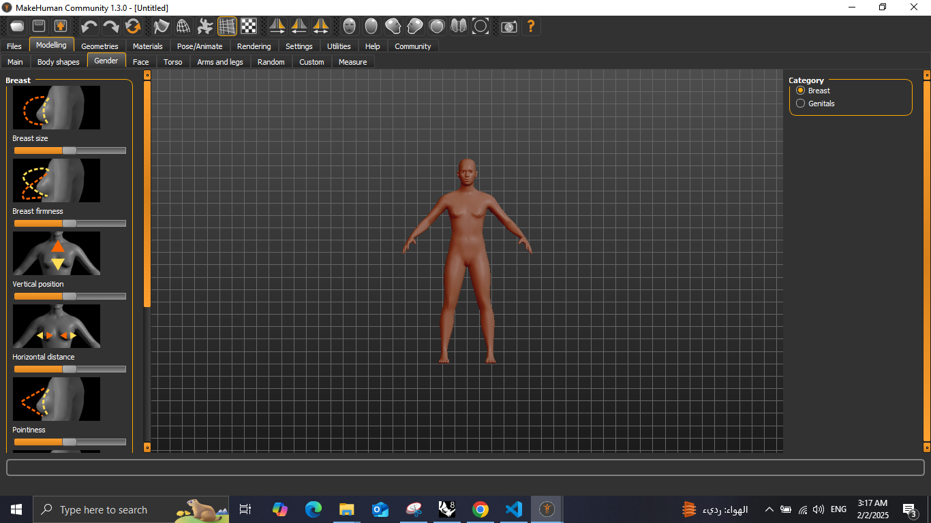
Task: Switch to Main sub-tab
Action: click(x=15, y=62)
